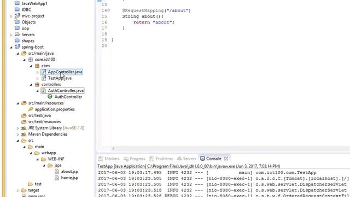350x197 pixels.
Task: Click the Maven Dependencies library icon
Action: 24,134
